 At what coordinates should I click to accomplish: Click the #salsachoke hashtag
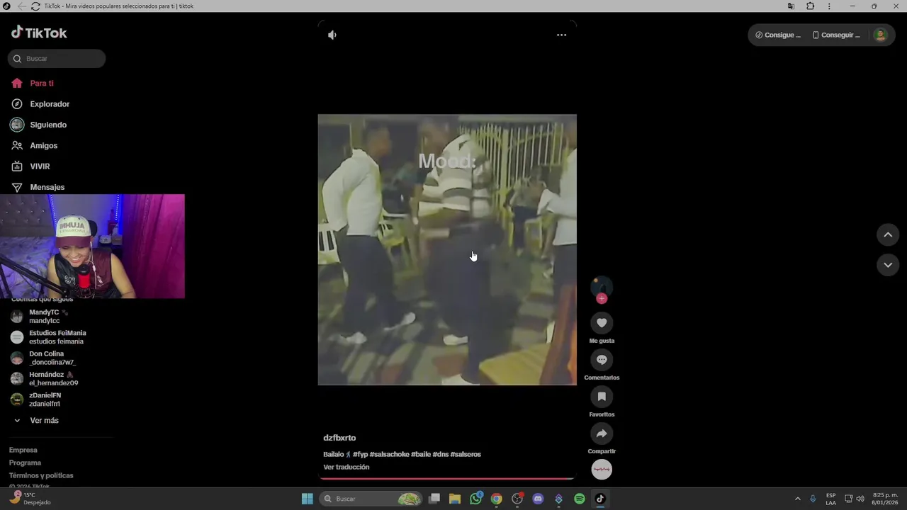390,454
